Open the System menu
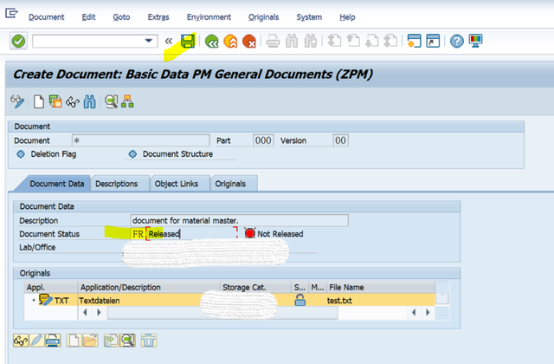Image resolution: width=554 pixels, height=364 pixels. 309,17
